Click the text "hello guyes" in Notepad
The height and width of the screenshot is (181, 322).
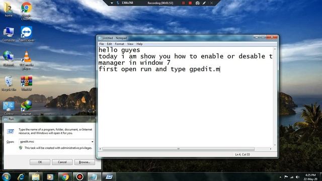[x=119, y=50]
